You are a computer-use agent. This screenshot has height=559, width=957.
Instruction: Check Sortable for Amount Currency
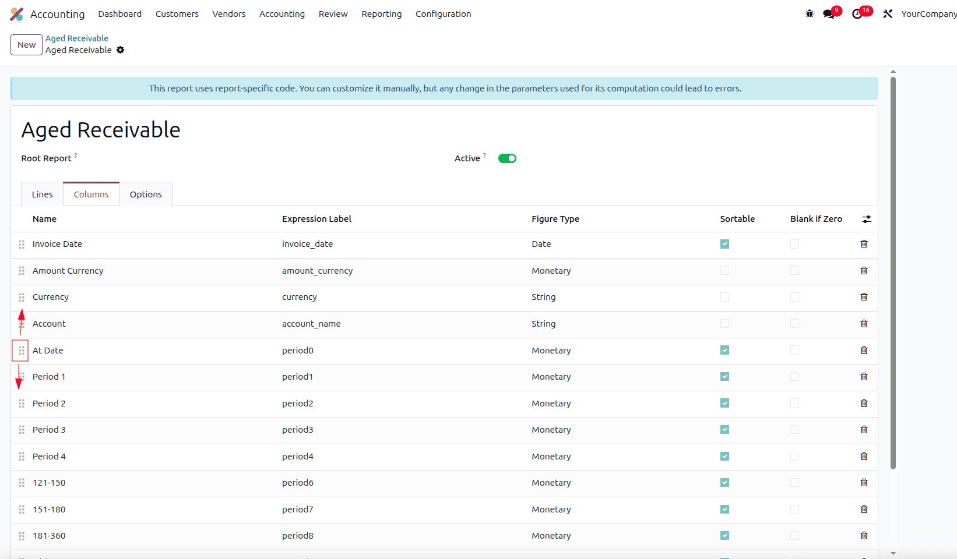(x=724, y=271)
